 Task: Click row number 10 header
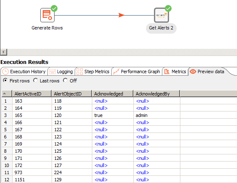(7, 165)
